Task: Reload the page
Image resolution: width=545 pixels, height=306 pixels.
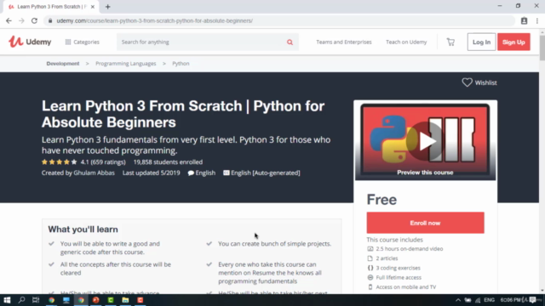Action: point(34,20)
